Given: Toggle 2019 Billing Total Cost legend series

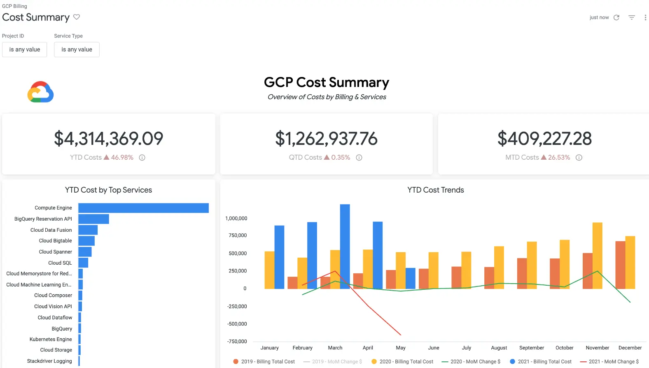Looking at the screenshot, I should 264,361.
